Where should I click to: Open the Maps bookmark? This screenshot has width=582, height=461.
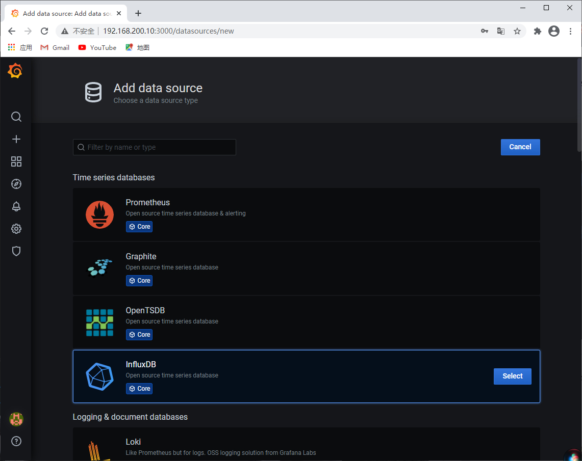click(x=137, y=47)
